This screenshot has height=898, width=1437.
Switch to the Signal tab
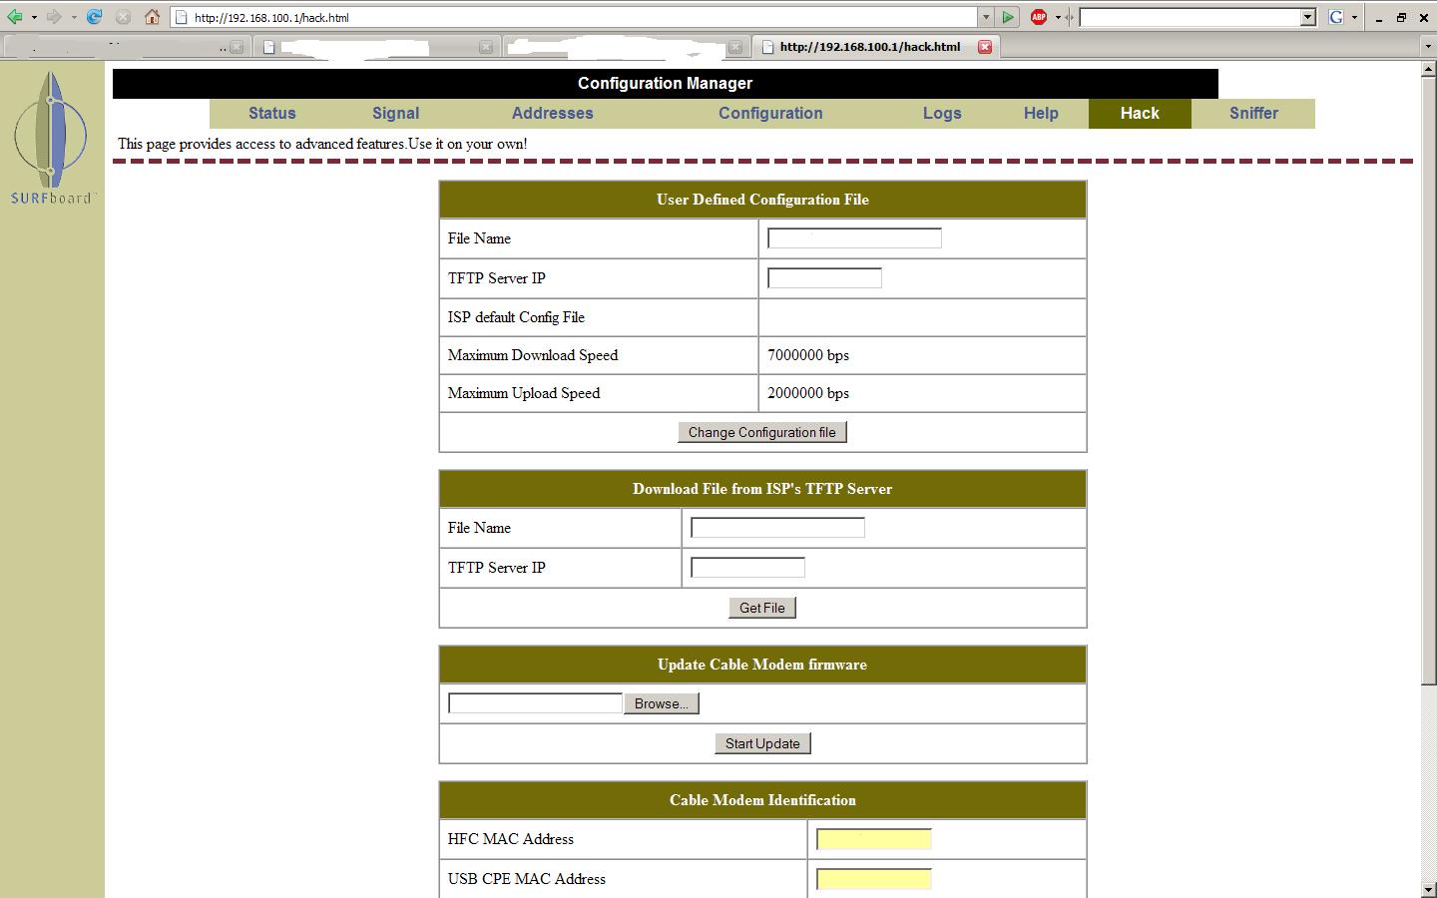395,114
